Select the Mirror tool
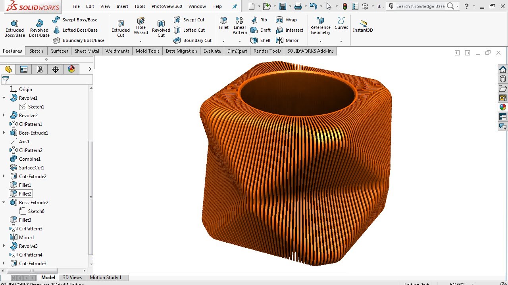The height and width of the screenshot is (285, 508). [287, 40]
